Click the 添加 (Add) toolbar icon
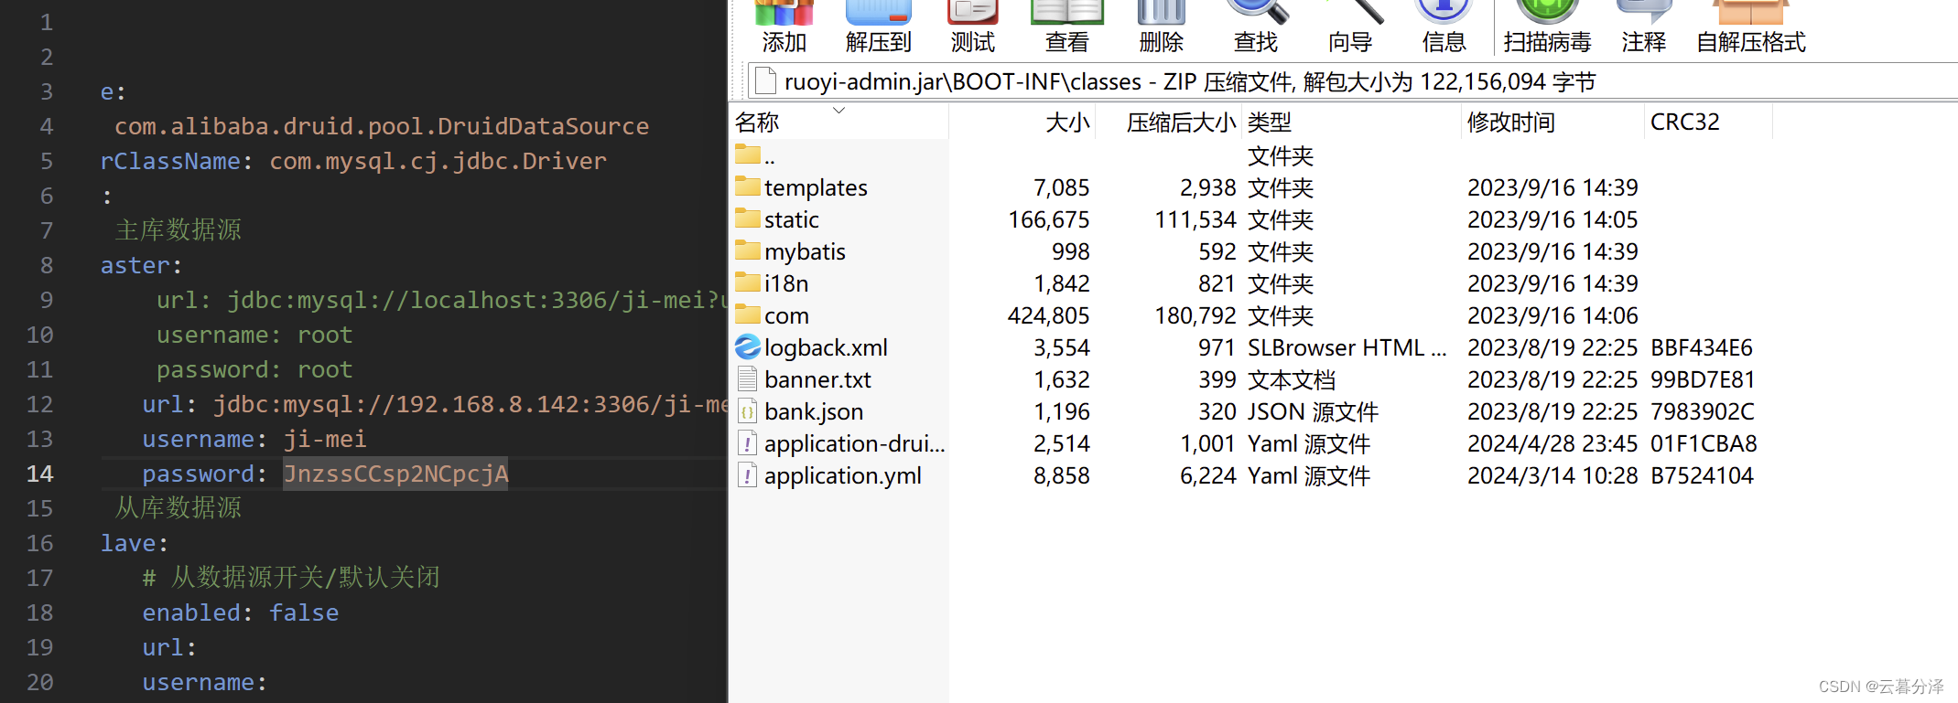Viewport: 1958px width, 703px height. coord(784,26)
